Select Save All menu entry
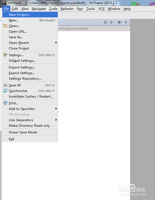Screen dimensions: 155x200 coord(30,85)
